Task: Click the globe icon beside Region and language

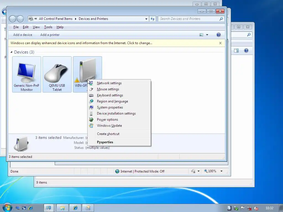Action: pos(91,101)
